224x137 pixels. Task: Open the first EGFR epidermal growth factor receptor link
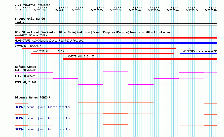point(43,107)
